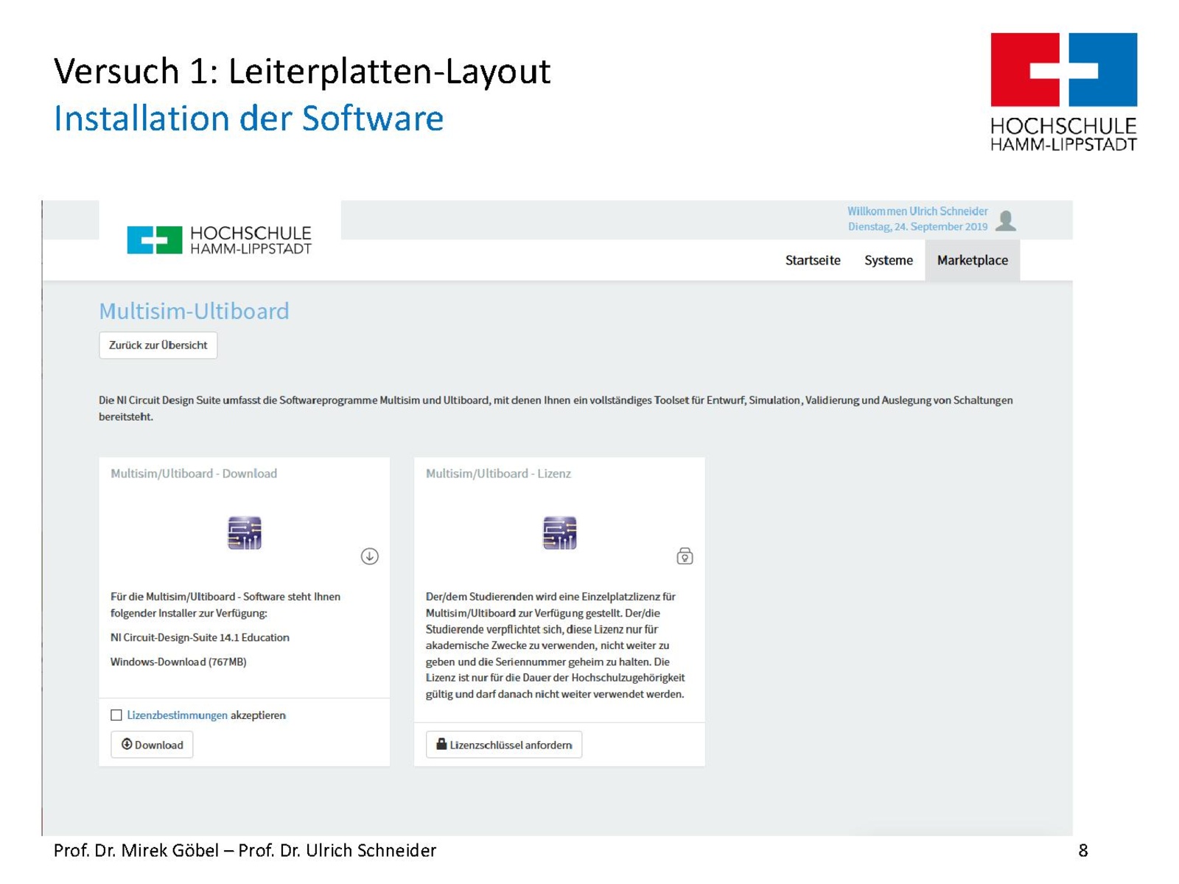
Task: Click the circled down-arrow download icon
Action: pos(370,556)
